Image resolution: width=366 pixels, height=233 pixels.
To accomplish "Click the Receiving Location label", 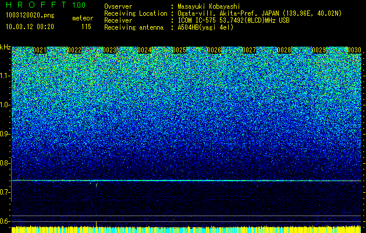I will tap(136, 13).
